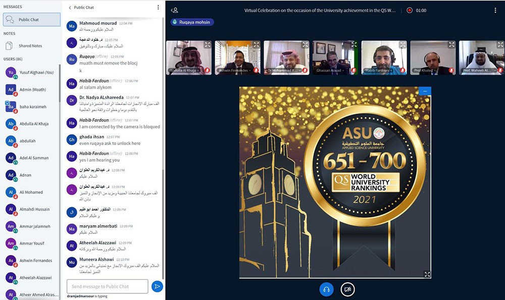
Task: Click the chat panel scrollbar
Action: (x=163, y=224)
